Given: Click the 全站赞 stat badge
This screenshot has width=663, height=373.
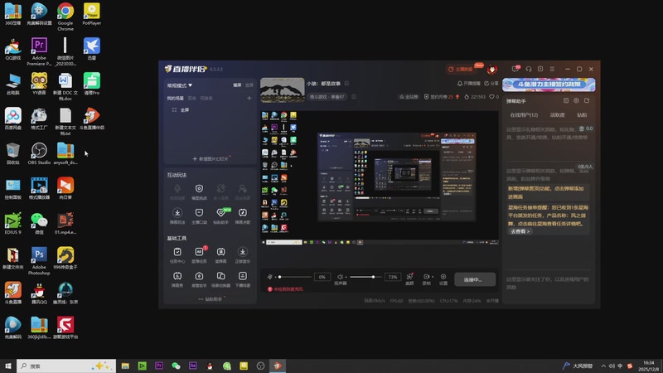Looking at the screenshot, I should (409, 97).
